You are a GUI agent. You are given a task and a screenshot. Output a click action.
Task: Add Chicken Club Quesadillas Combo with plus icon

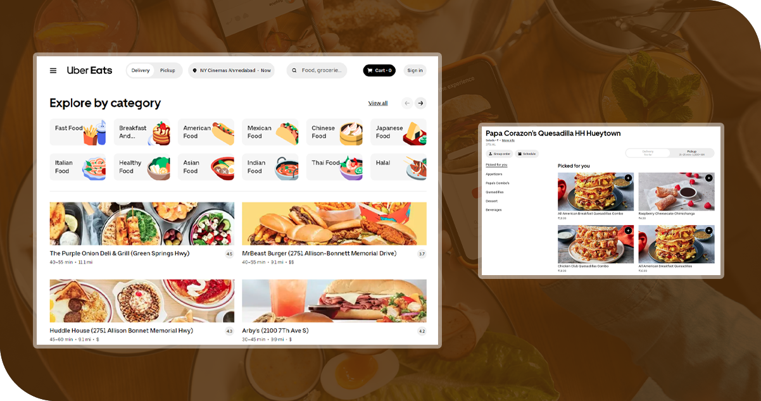tap(628, 231)
